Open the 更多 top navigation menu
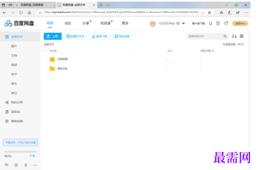The width and height of the screenshot is (258, 170). click(x=125, y=23)
